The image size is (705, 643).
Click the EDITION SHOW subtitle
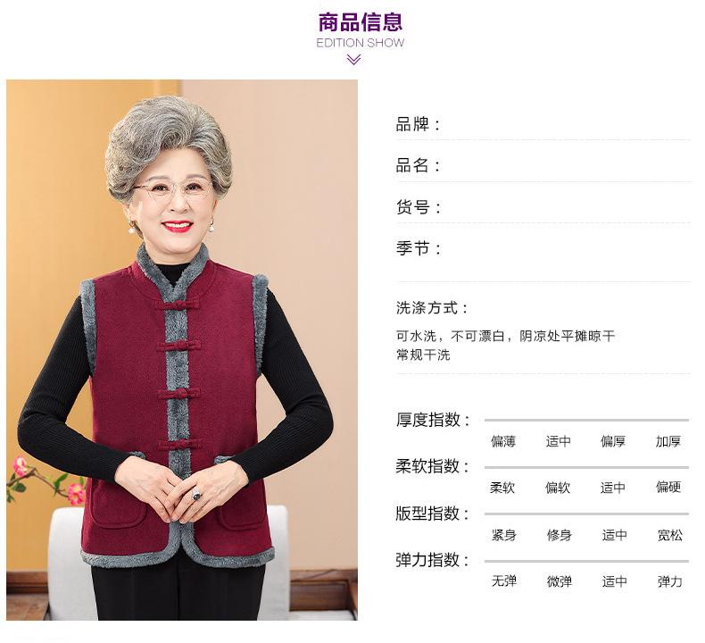click(x=361, y=43)
